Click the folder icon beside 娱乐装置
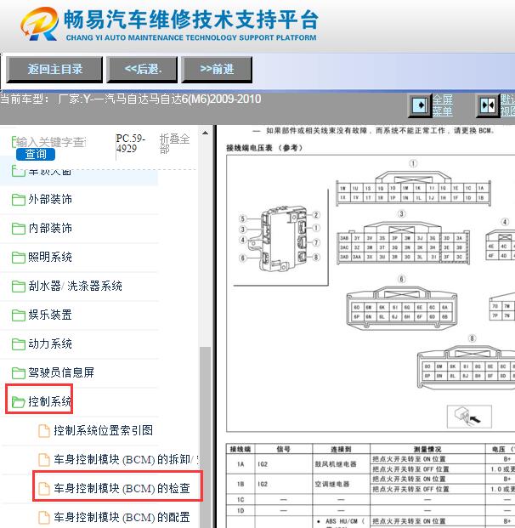The height and width of the screenshot is (528, 515). pyautogui.click(x=19, y=315)
